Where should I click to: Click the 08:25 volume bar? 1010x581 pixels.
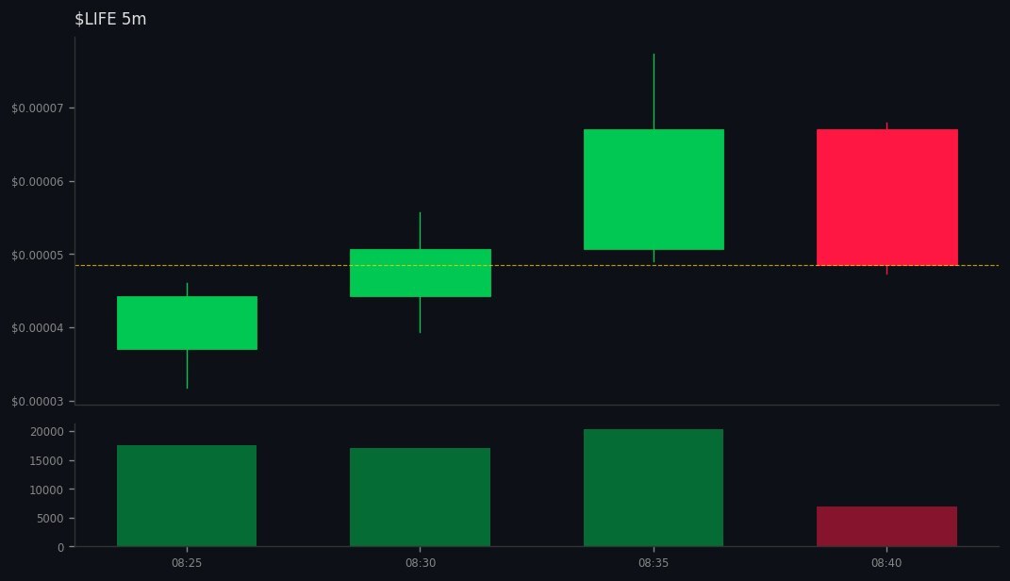click(x=186, y=495)
